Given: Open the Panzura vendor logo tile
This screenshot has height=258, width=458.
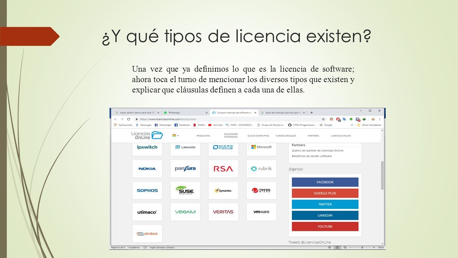Looking at the screenshot, I should pos(185,168).
